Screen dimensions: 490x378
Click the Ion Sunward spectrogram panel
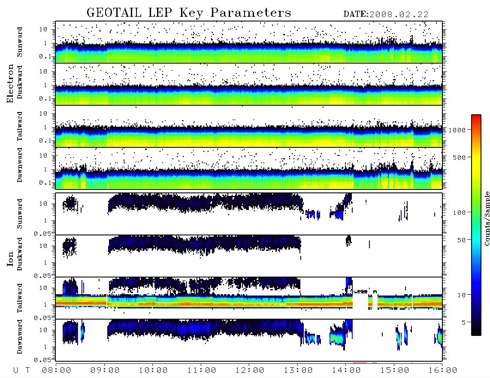[x=249, y=214]
